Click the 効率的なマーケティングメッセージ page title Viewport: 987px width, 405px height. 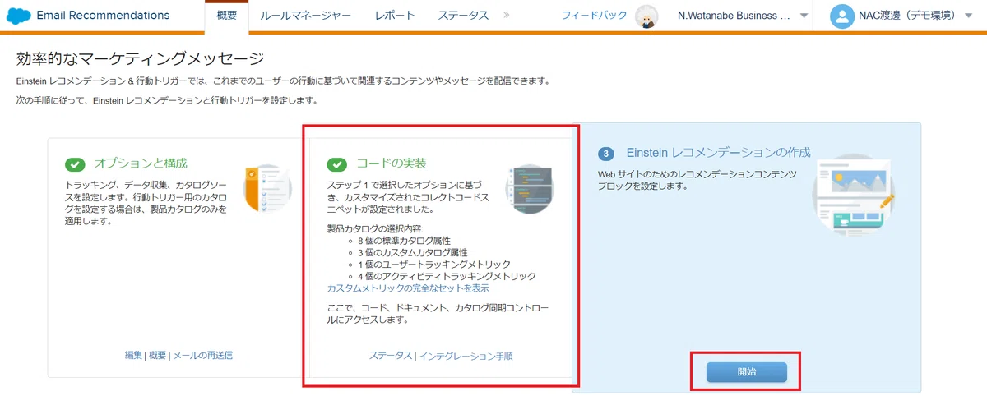141,58
